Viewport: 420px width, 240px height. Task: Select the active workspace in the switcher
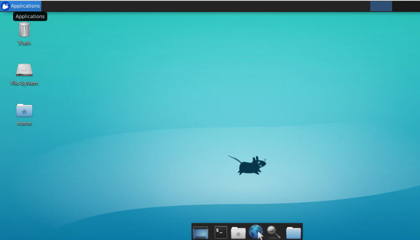pos(381,6)
